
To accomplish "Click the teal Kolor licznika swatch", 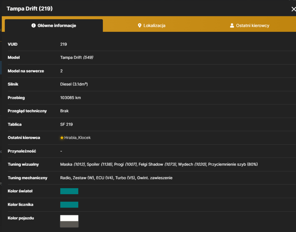I will pyautogui.click(x=69, y=205).
